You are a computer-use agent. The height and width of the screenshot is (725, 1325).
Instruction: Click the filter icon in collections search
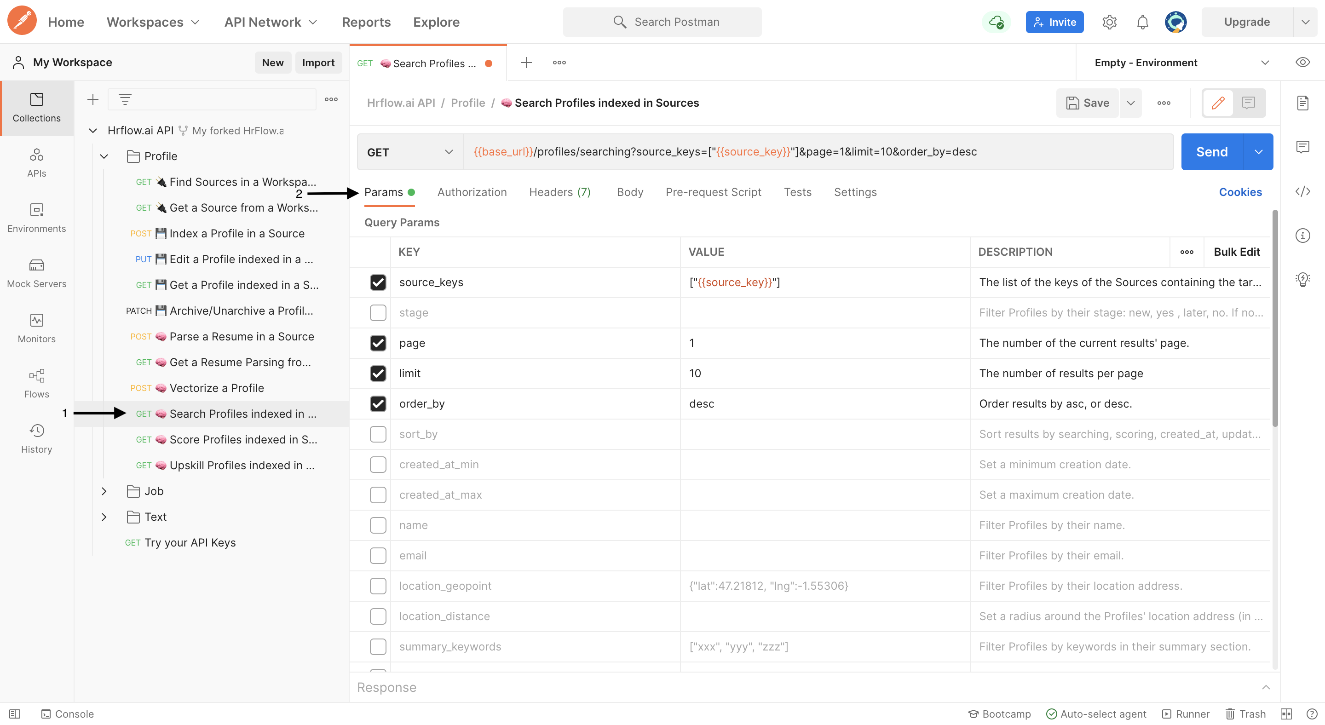point(125,99)
